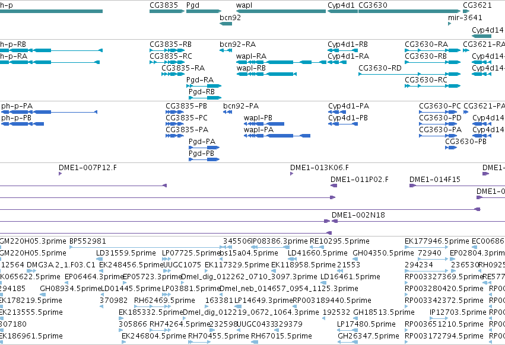Screen dimensions: 505x345
Task: Click the EK117329.5prime EST label
Action: click(237, 265)
